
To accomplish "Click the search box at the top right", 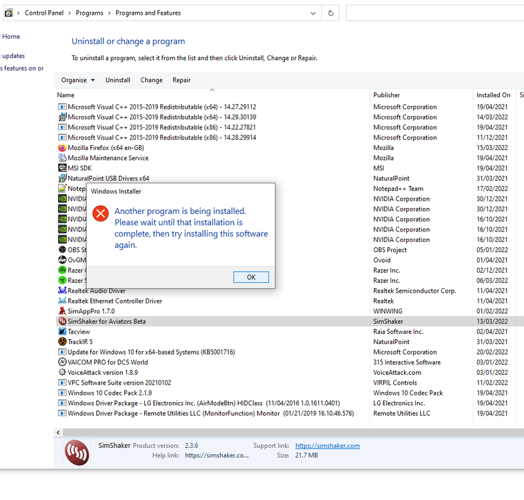I will pyautogui.click(x=435, y=13).
